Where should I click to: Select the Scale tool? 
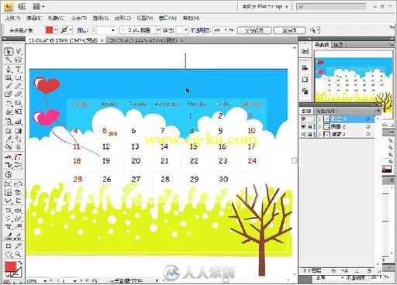pyautogui.click(x=19, y=104)
